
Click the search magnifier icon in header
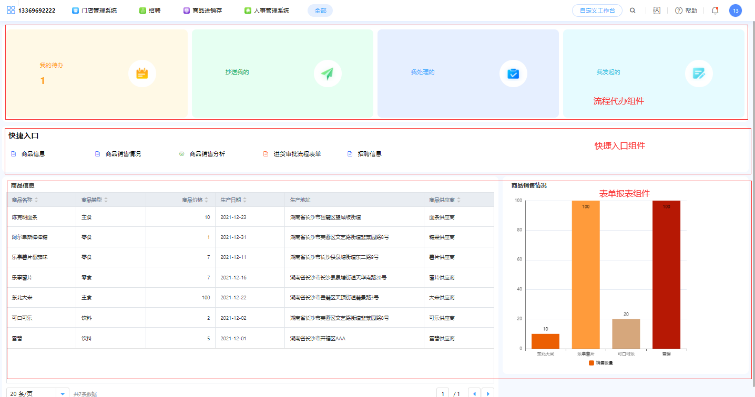click(x=632, y=11)
